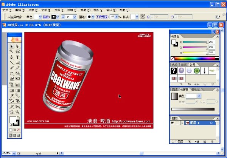Screen dimensions: 227x158
Task: Create new layer in layers panel
Action: (204, 142)
